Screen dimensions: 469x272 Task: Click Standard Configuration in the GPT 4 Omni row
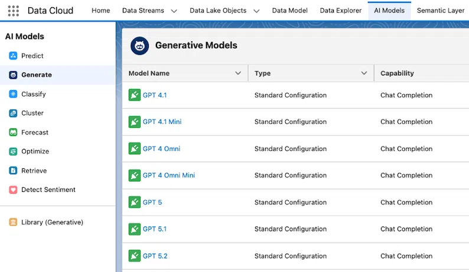coord(291,148)
